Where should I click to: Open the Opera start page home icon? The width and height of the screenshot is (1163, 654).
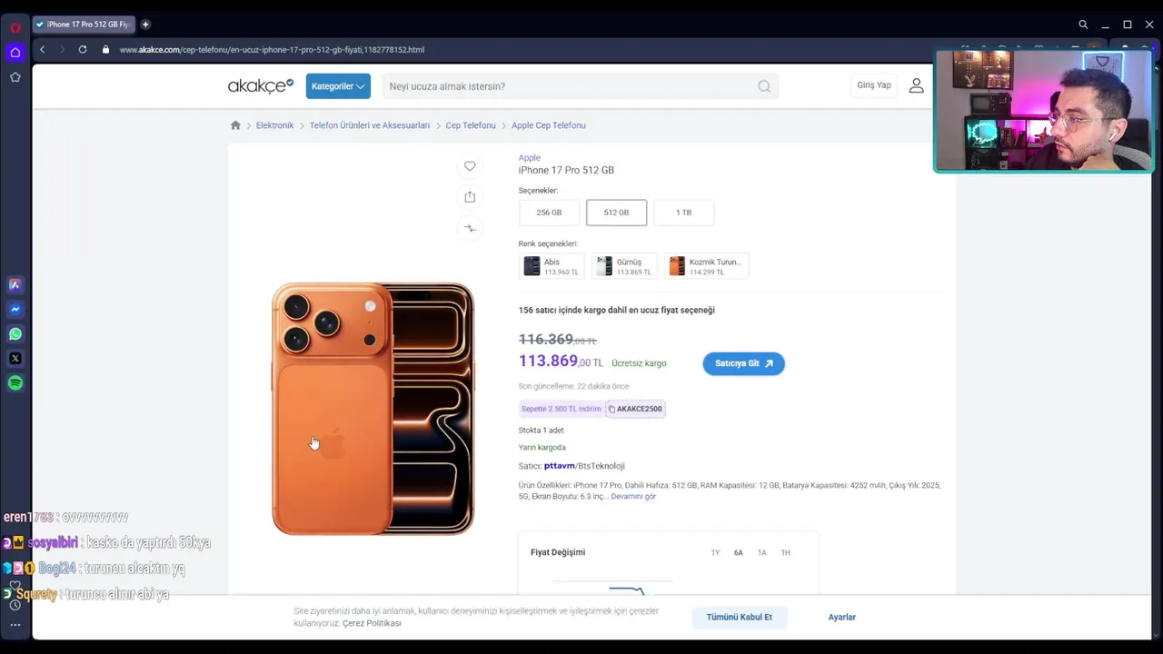[15, 53]
